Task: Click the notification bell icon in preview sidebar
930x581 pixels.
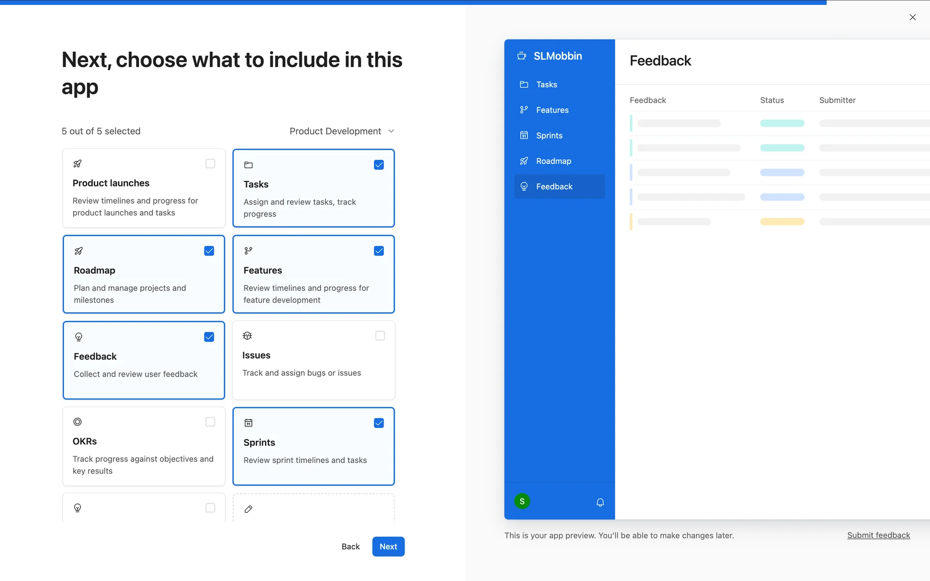Action: pos(600,502)
